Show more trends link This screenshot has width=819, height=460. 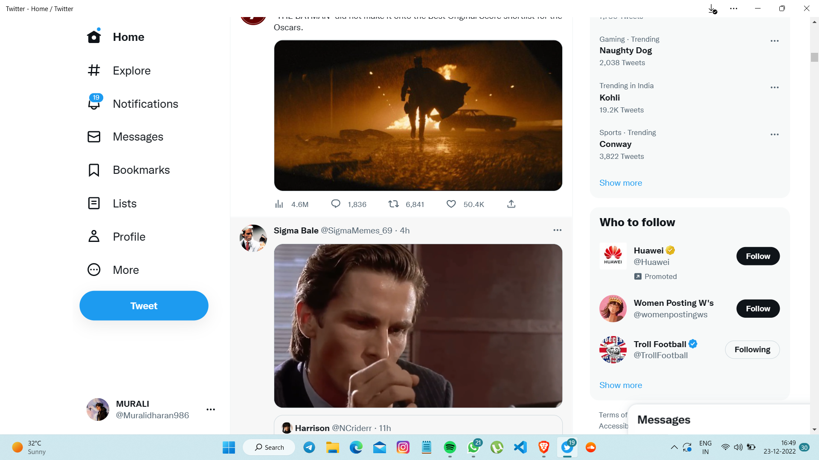621,183
